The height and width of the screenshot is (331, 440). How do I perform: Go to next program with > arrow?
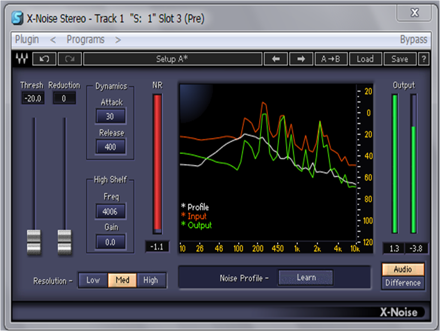pyautogui.click(x=118, y=40)
